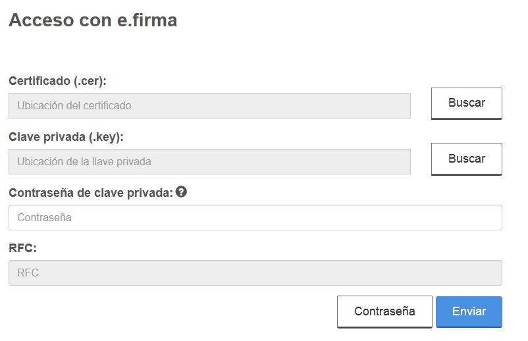This screenshot has width=528, height=341.
Task: Click the Contraseña de clave privada label text
Action: pyautogui.click(x=91, y=193)
